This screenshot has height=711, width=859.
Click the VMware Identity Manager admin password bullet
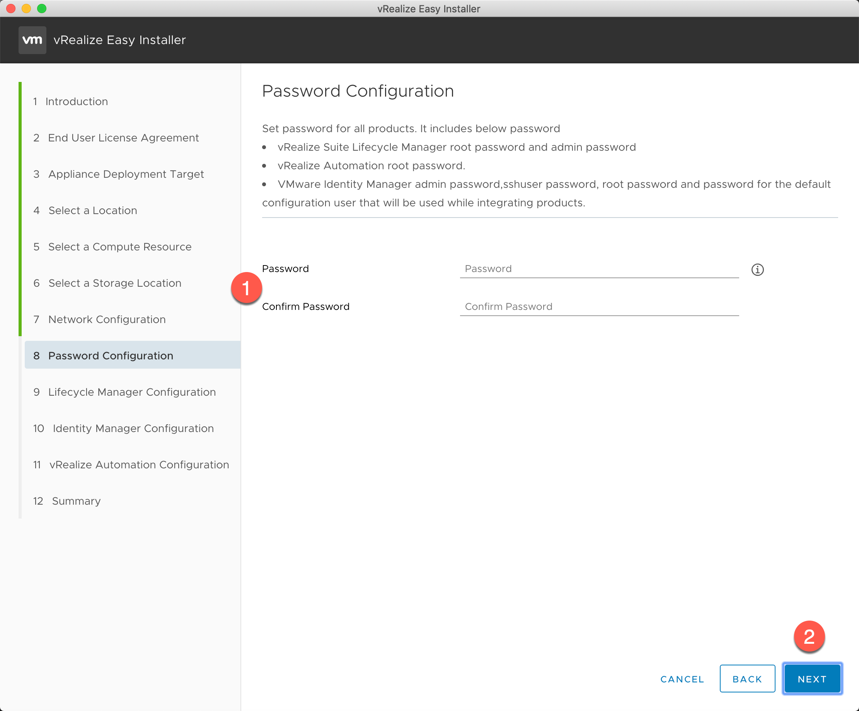547,193
